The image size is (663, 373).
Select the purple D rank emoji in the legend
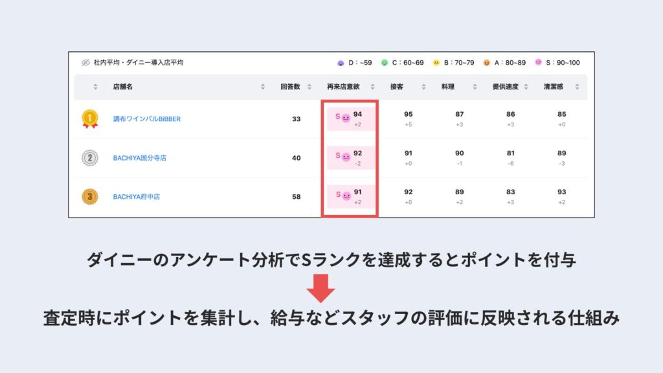(x=340, y=62)
